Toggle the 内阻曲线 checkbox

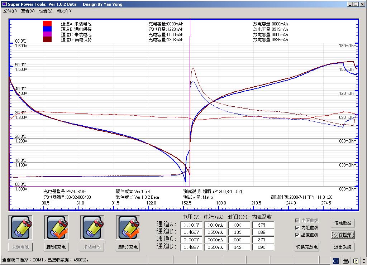(297, 227)
